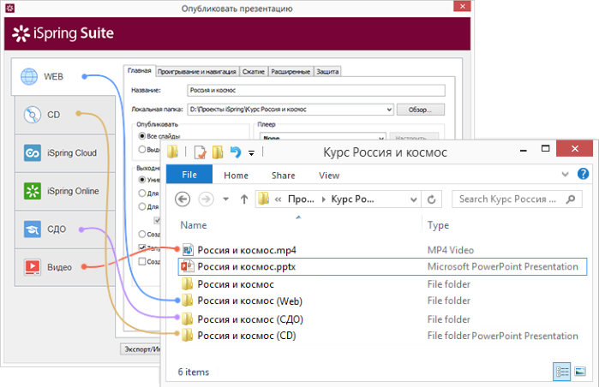Open the Home ribbon tab
Screen dimensions: 599x387
click(x=236, y=176)
